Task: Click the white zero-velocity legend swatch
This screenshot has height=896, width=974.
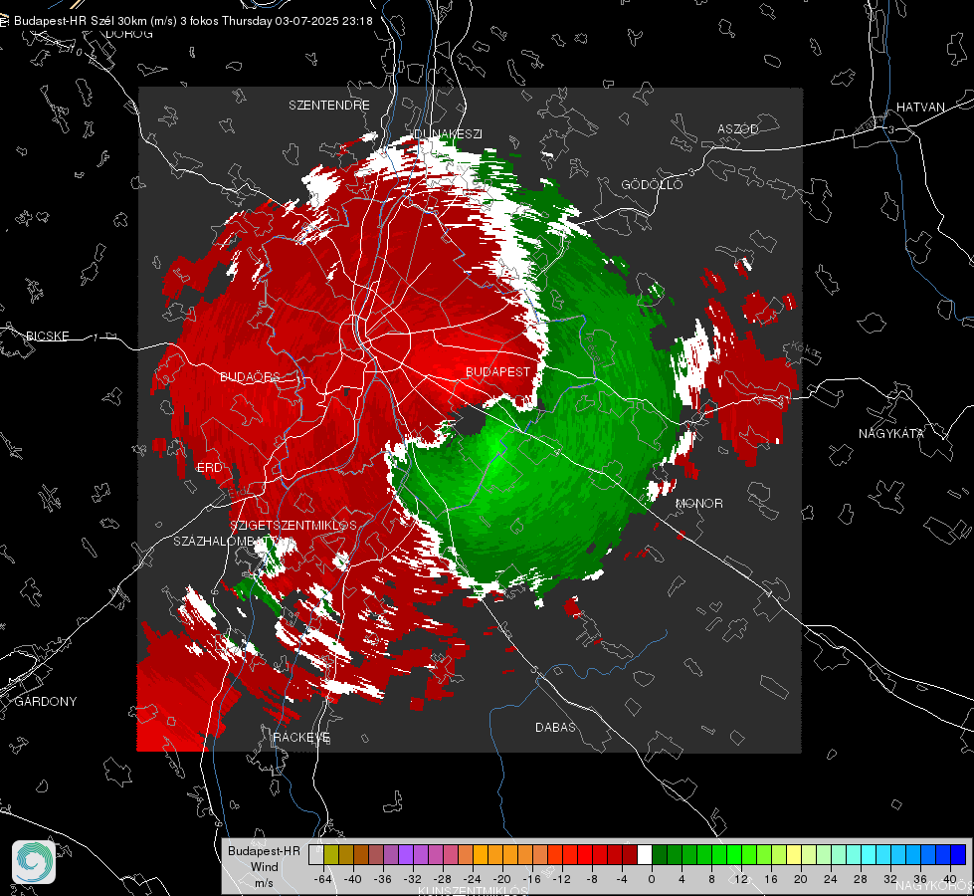Action: point(645,855)
